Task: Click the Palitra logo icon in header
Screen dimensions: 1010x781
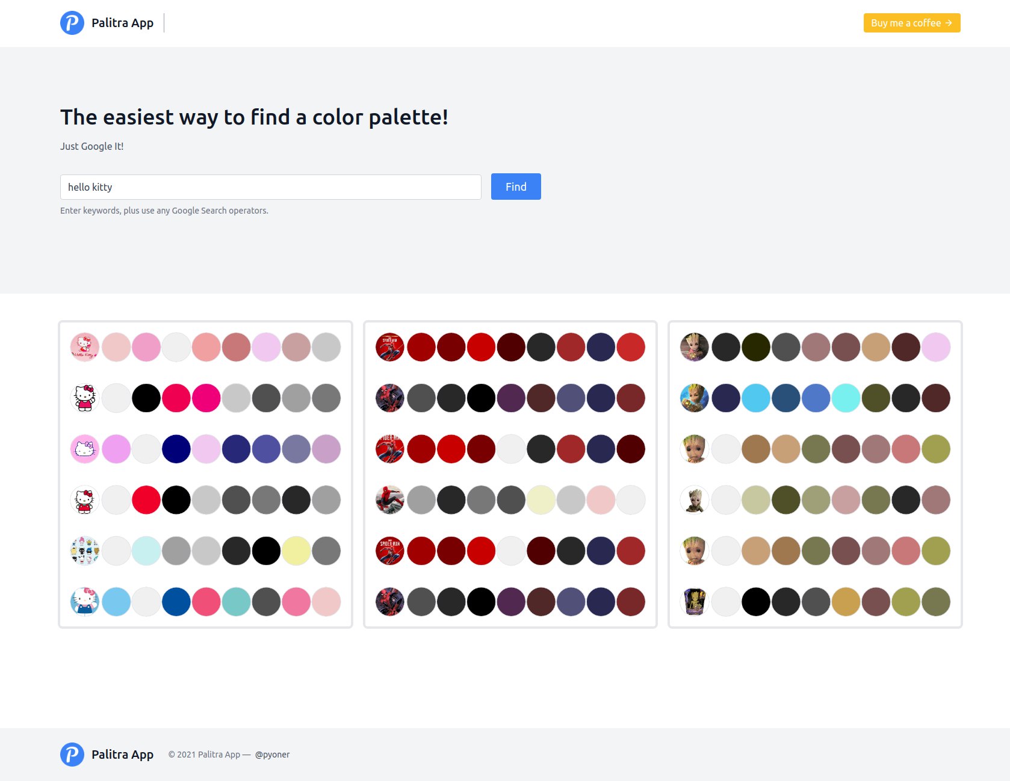Action: pyautogui.click(x=72, y=23)
